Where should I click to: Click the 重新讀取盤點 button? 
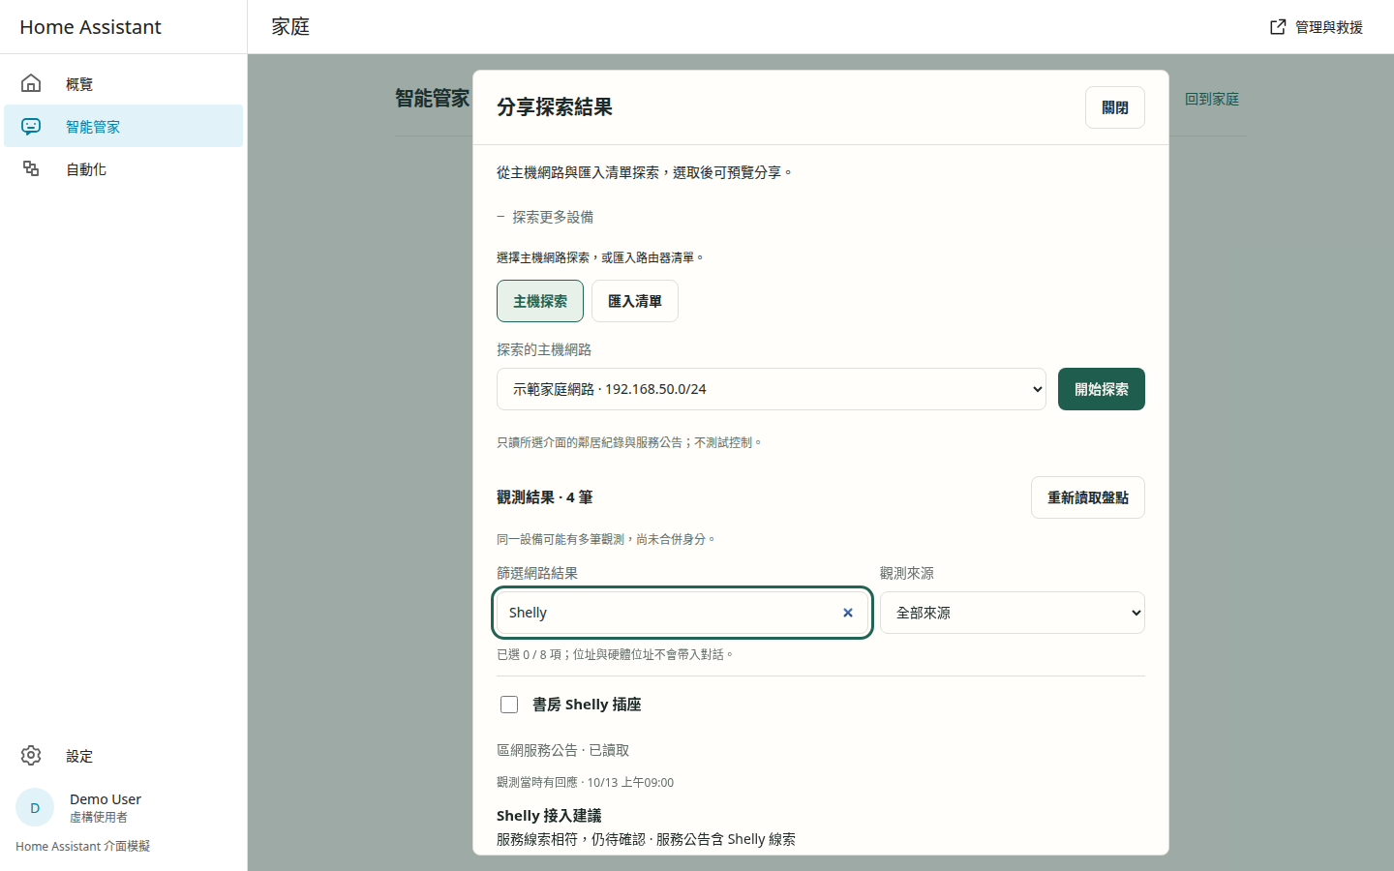coord(1088,497)
